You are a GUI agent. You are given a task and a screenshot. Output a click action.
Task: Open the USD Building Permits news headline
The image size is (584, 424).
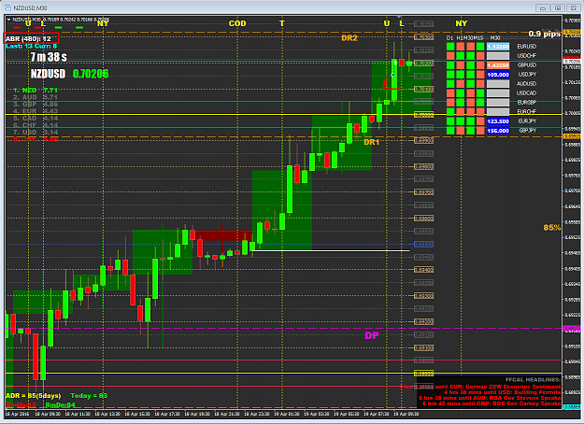[502, 392]
